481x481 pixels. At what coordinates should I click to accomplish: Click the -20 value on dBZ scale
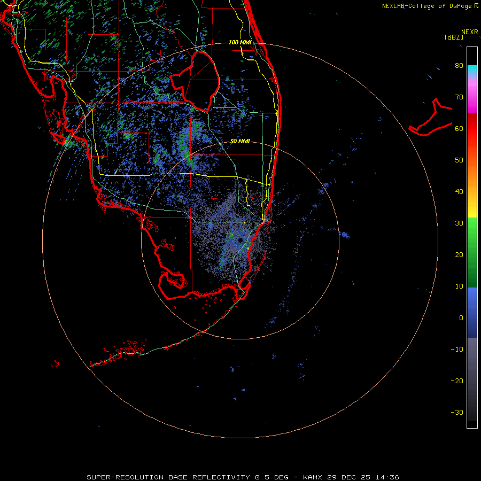pyautogui.click(x=457, y=381)
